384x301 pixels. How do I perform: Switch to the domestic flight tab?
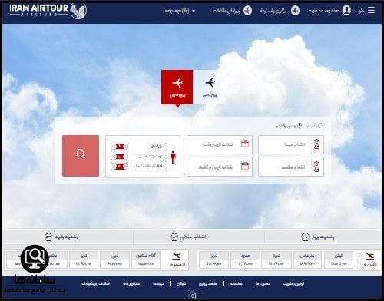pyautogui.click(x=210, y=87)
